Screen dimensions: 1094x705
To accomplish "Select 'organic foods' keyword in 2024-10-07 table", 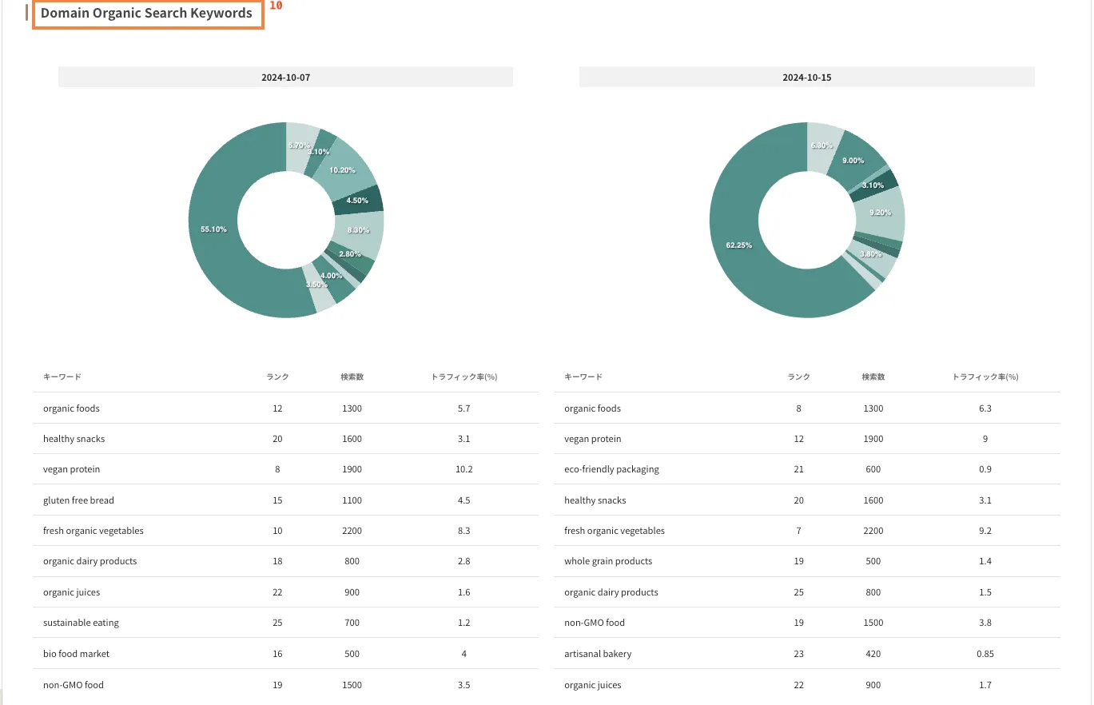I will (71, 408).
